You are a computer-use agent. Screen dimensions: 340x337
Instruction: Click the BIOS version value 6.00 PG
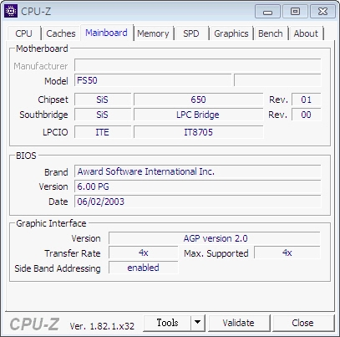[x=198, y=186]
